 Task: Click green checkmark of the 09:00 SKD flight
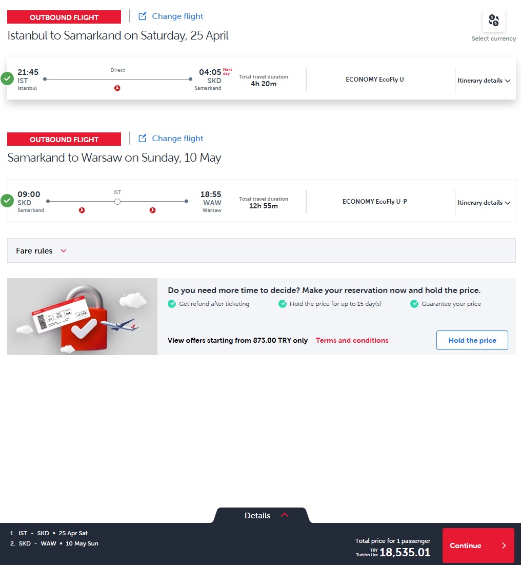7,201
